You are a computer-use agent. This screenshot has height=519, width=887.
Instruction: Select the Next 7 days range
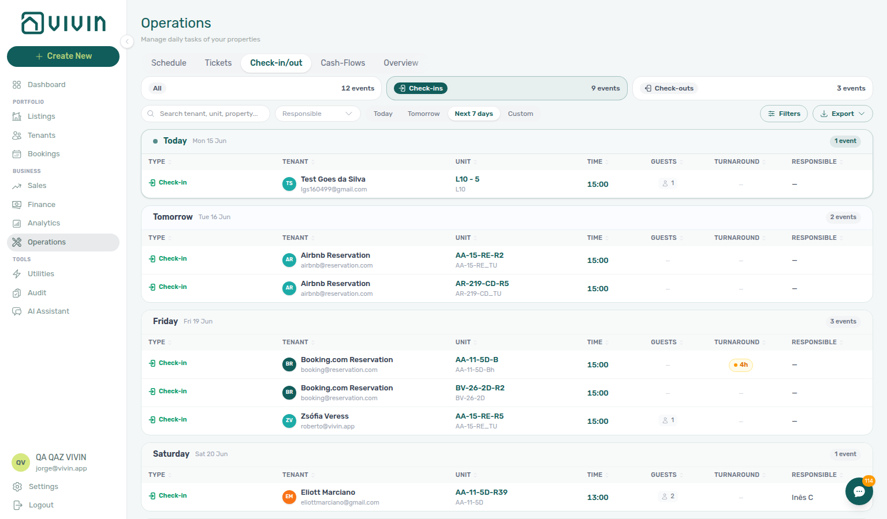(474, 114)
